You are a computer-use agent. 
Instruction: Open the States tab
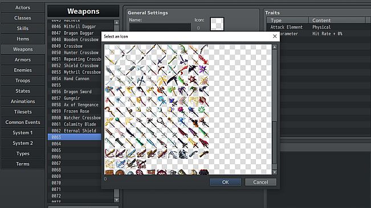click(x=23, y=91)
